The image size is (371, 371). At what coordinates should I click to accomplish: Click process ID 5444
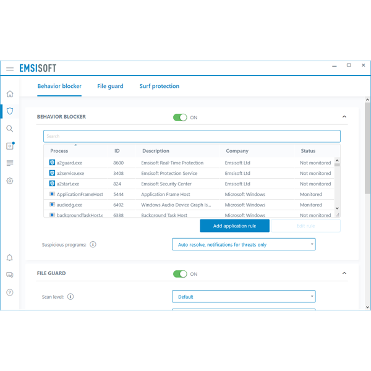(118, 194)
